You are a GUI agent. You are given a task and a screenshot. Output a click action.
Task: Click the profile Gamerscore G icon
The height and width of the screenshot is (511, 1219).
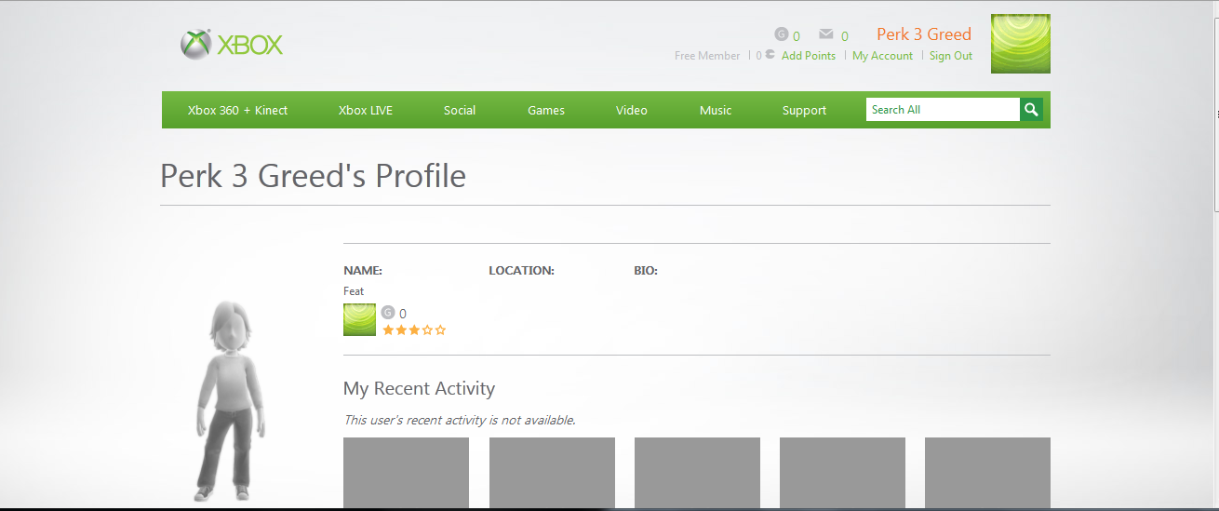coord(388,313)
